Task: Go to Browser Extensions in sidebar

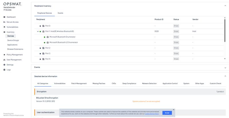Action: 15,49
